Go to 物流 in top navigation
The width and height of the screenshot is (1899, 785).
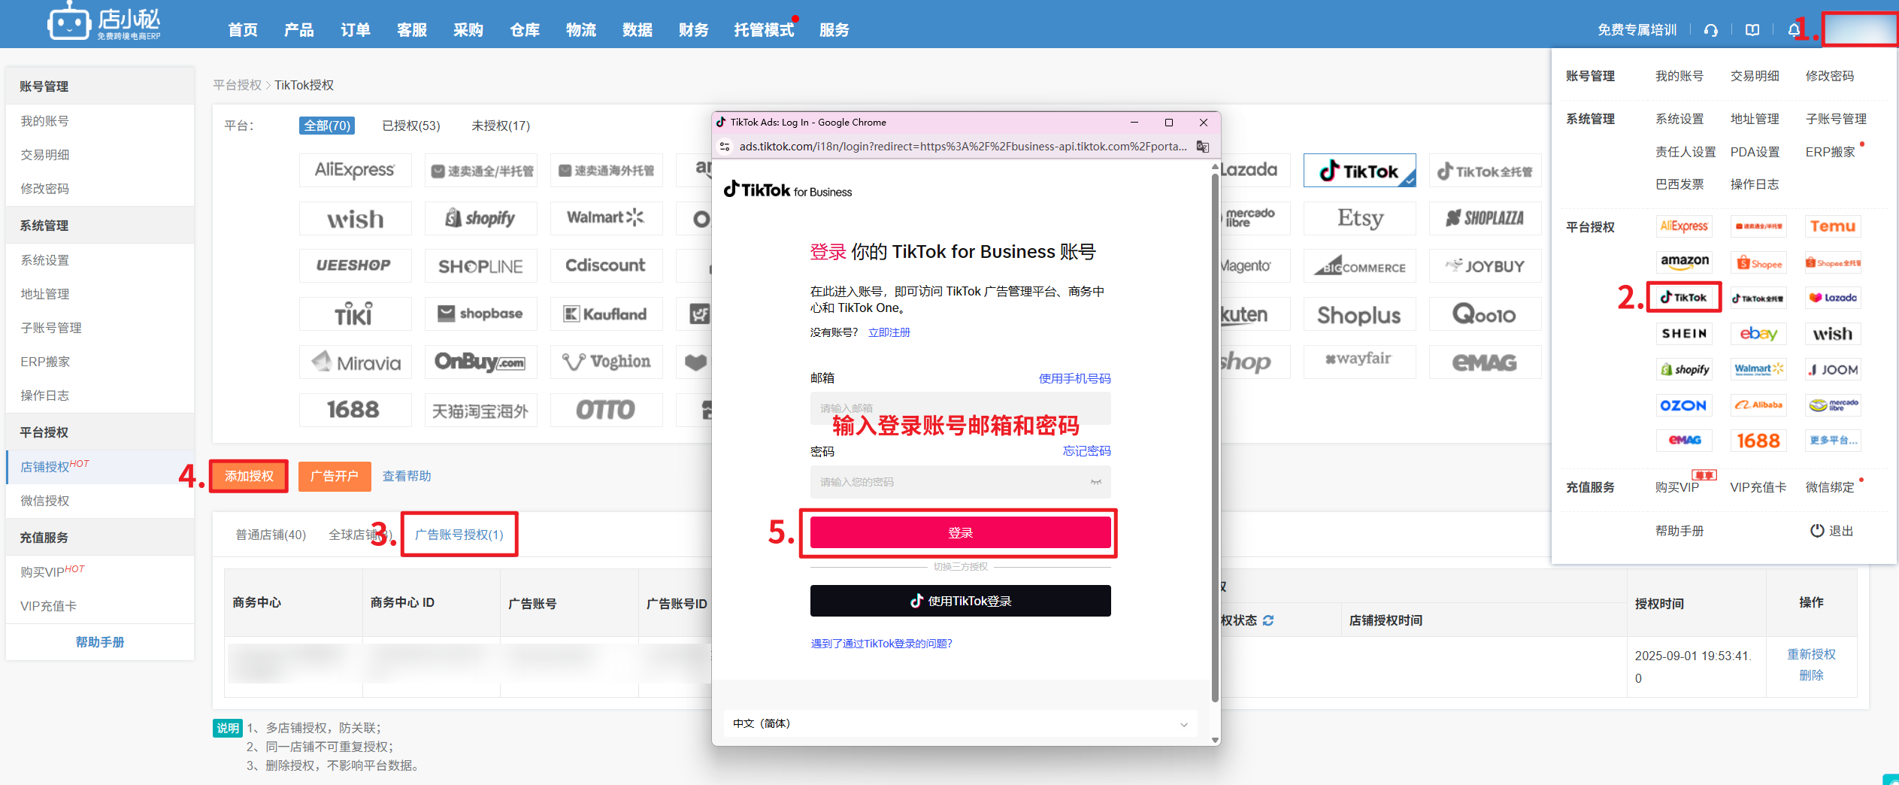[x=581, y=30]
